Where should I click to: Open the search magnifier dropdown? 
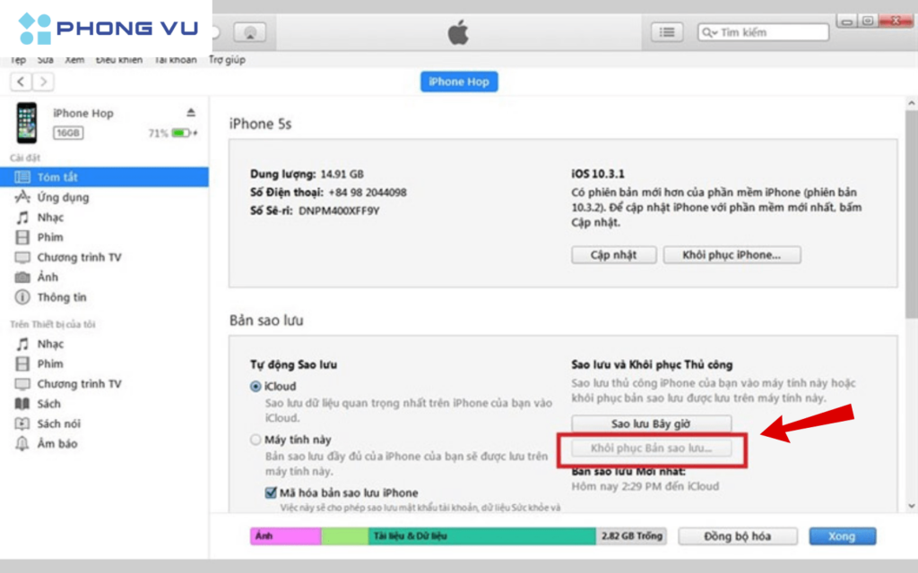[x=710, y=32]
